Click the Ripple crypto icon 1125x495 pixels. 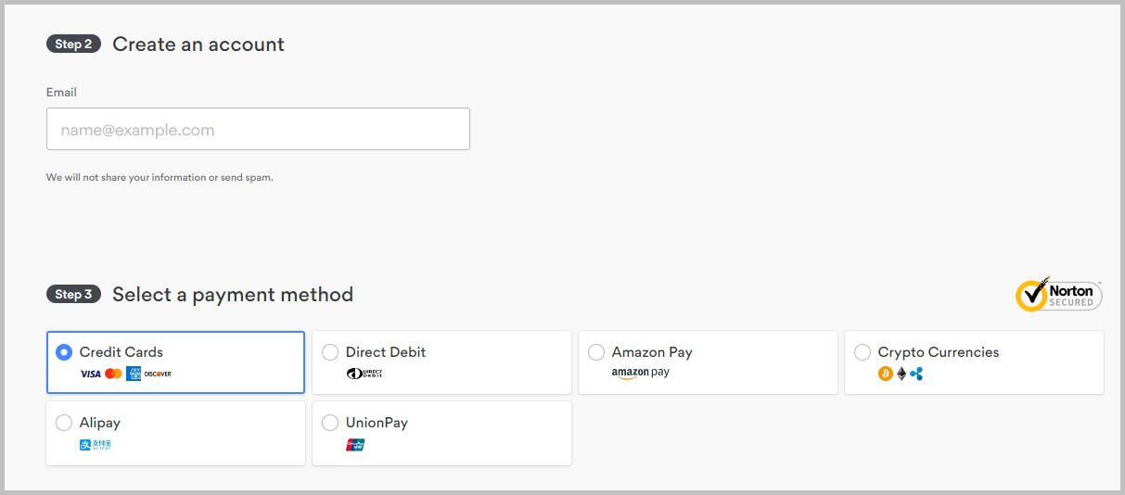916,374
